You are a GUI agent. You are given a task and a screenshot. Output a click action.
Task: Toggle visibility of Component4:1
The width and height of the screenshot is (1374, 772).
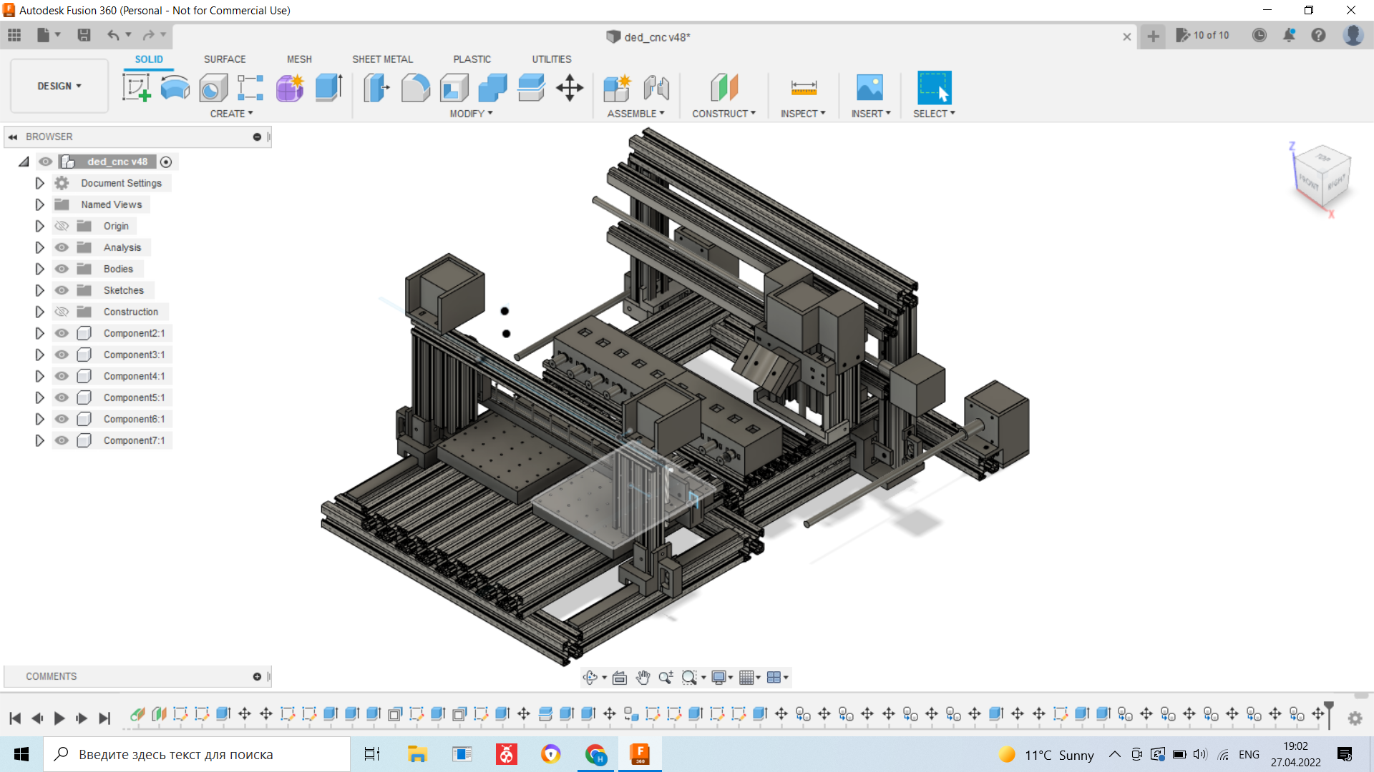click(x=62, y=376)
